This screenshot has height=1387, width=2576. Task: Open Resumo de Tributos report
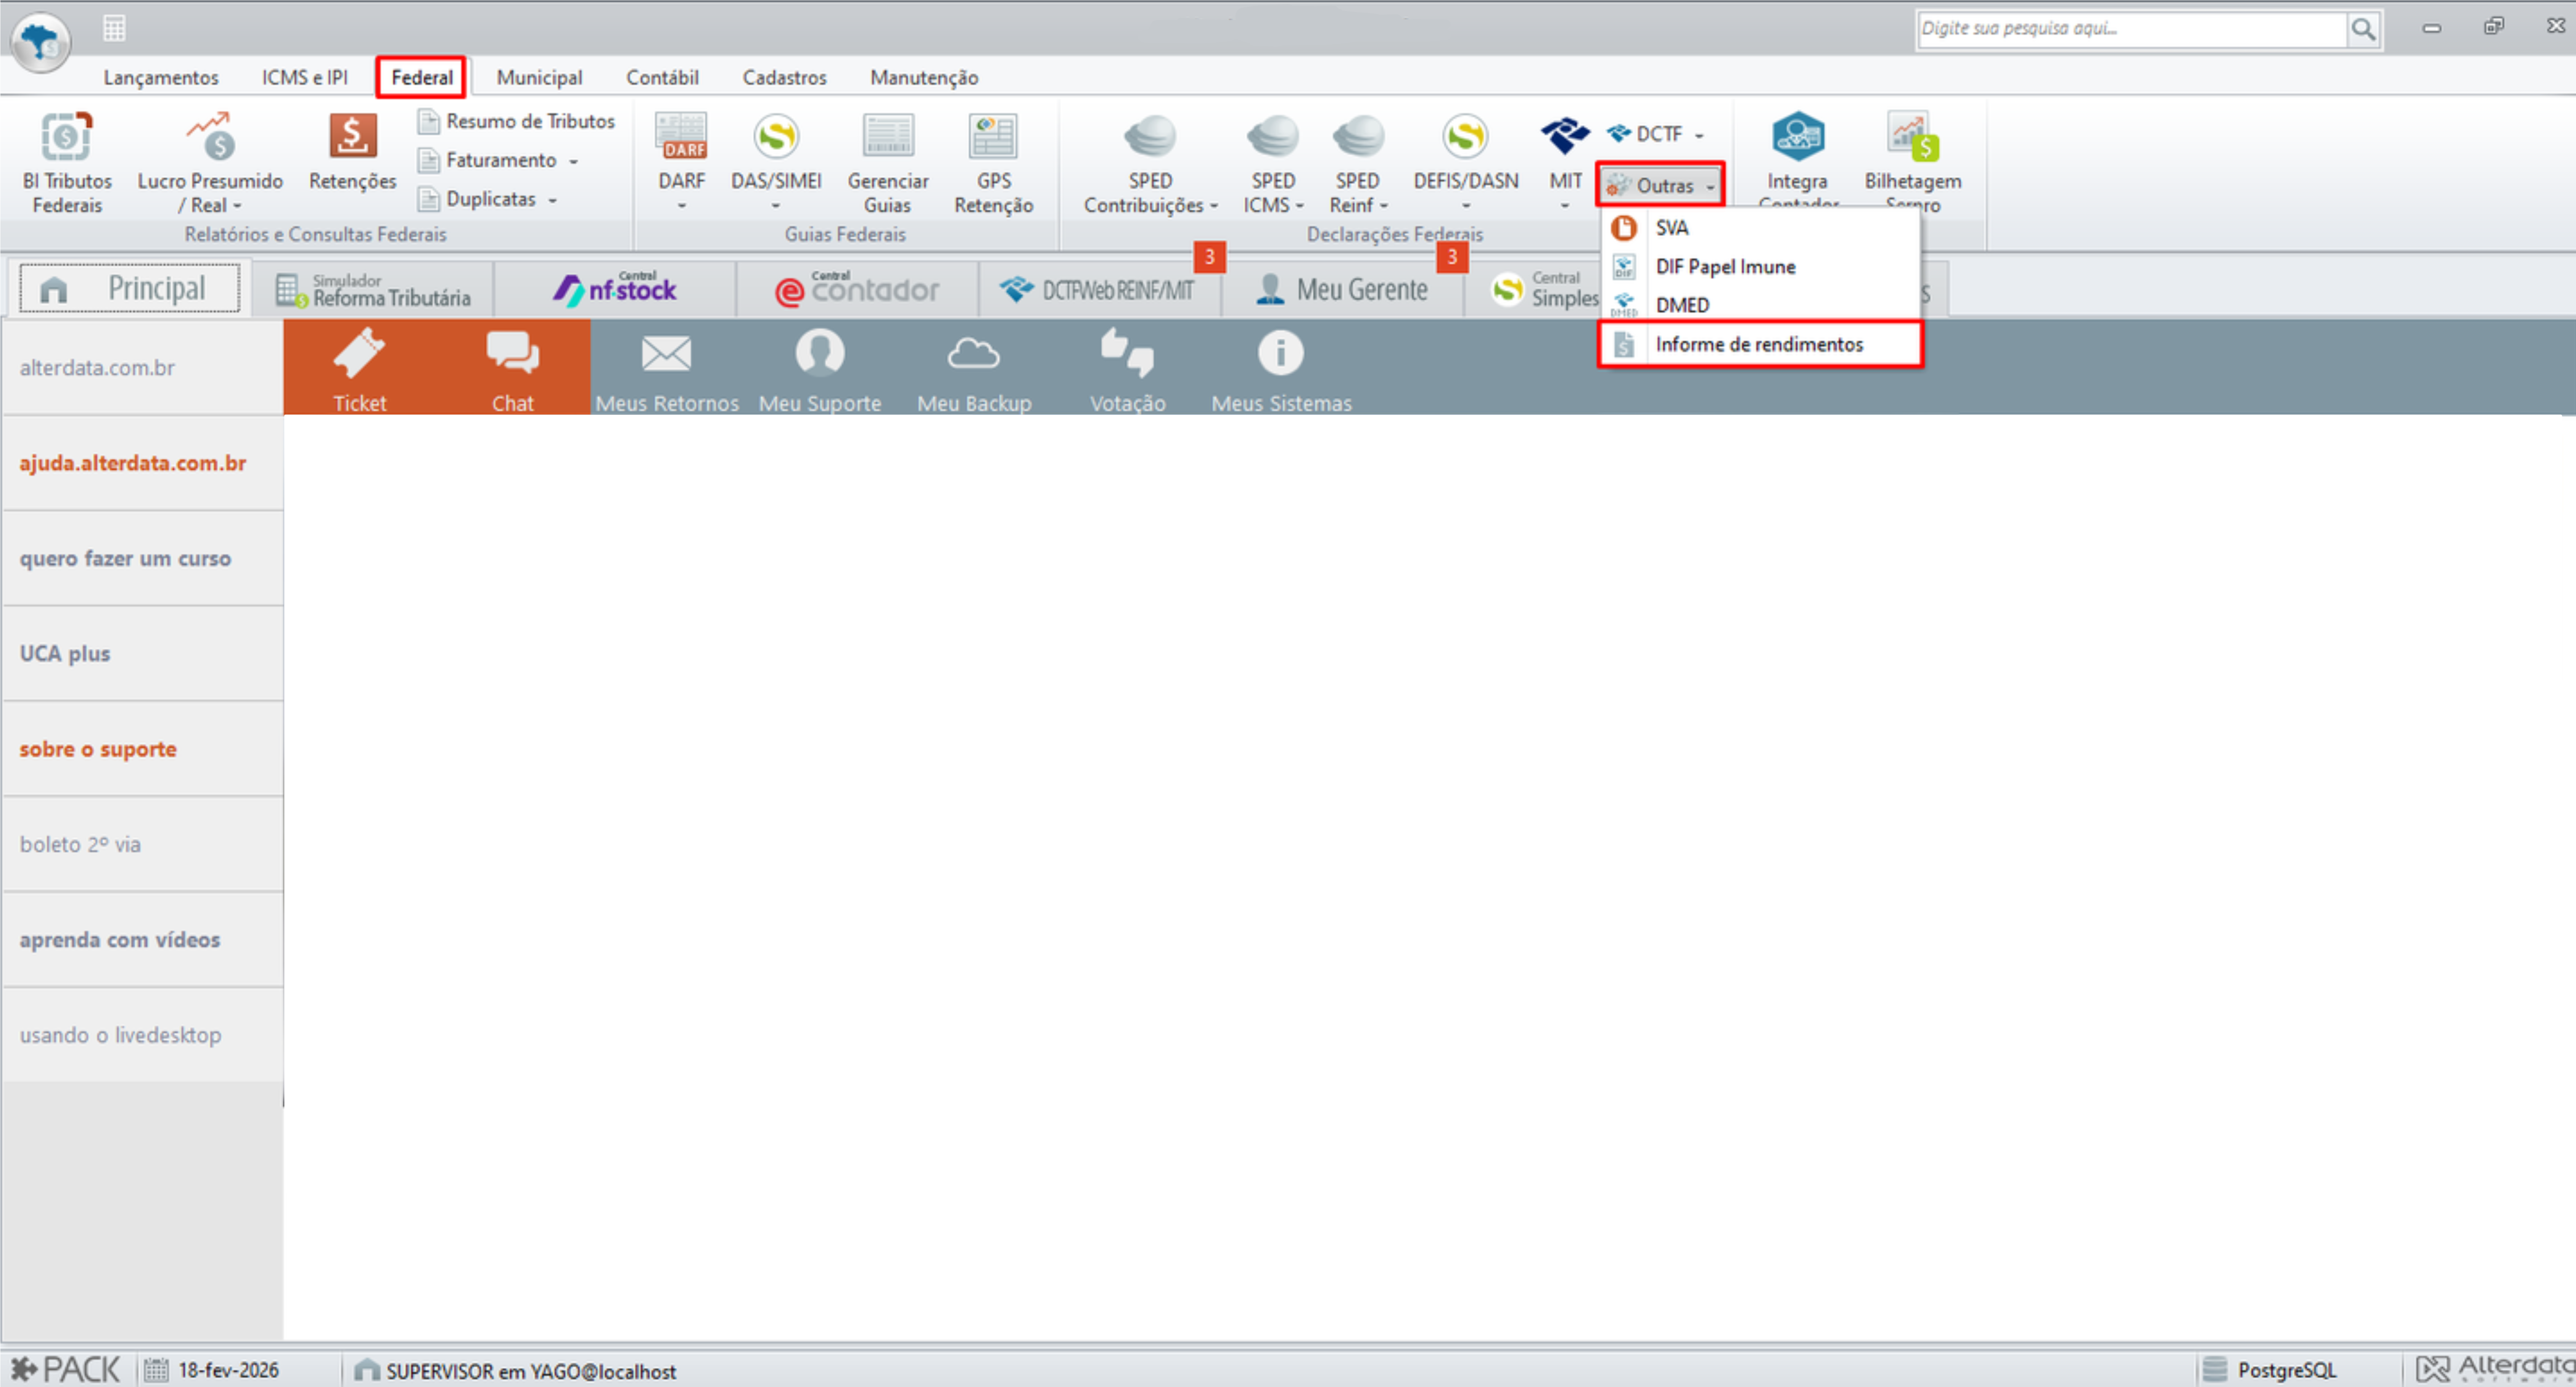click(516, 122)
